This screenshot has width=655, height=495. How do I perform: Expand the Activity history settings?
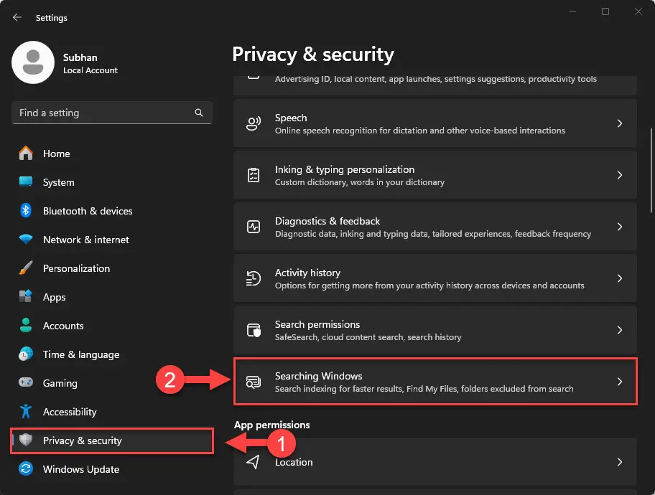click(x=435, y=278)
